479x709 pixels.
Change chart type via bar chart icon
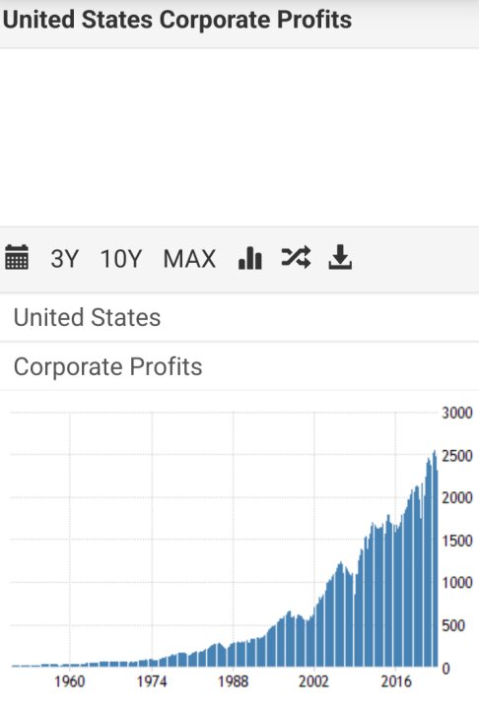250,258
